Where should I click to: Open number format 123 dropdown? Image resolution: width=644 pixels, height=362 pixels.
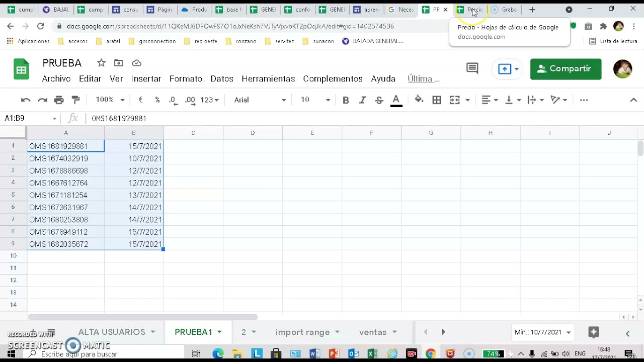coord(209,100)
